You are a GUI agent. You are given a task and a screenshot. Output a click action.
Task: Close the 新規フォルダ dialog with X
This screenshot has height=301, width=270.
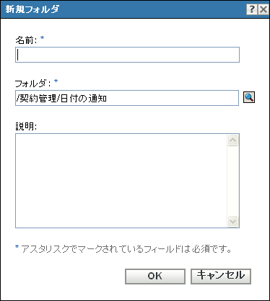tap(264, 9)
